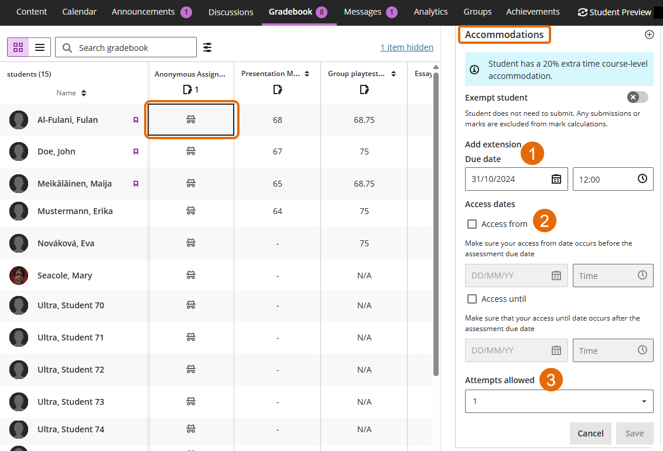
Task: Open due date time clock picker
Action: pos(643,178)
